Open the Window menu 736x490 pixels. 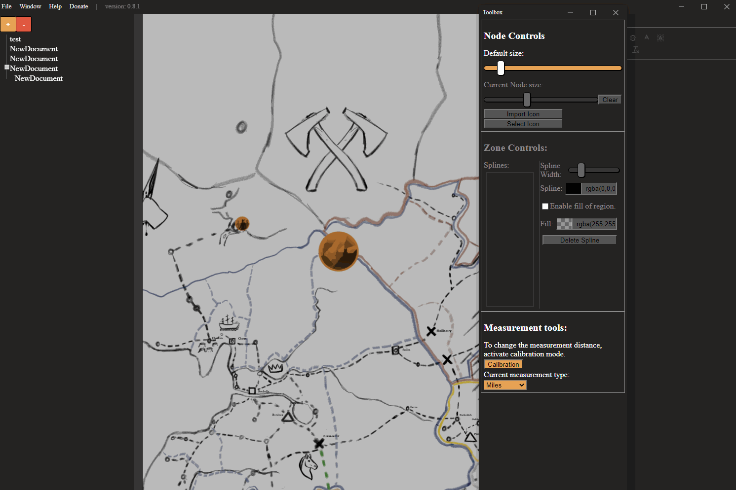[x=30, y=6]
